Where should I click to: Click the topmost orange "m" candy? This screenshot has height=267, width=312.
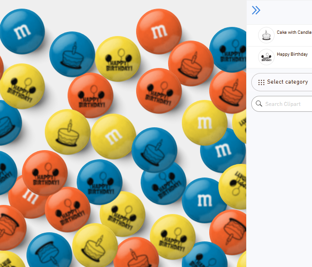(159, 31)
